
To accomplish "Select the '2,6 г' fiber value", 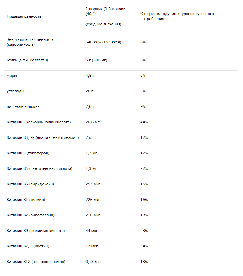I will point(90,107).
